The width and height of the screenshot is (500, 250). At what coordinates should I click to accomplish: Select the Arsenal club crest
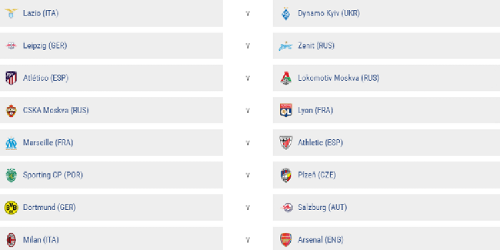click(x=286, y=240)
